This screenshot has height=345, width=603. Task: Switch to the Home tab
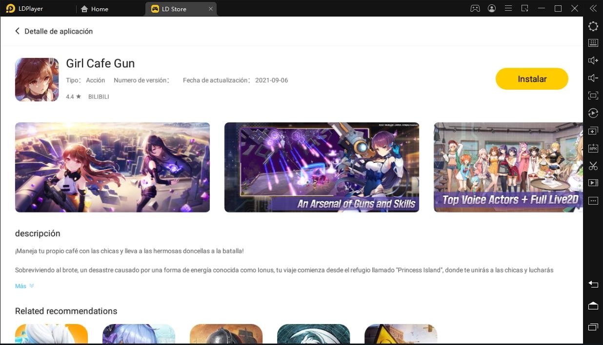(x=95, y=9)
